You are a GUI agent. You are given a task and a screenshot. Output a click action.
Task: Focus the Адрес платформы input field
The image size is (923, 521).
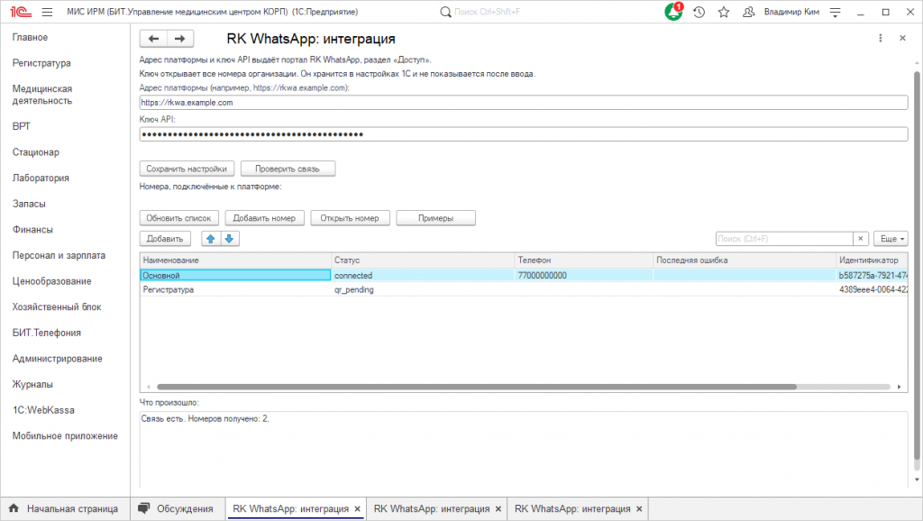tap(524, 103)
